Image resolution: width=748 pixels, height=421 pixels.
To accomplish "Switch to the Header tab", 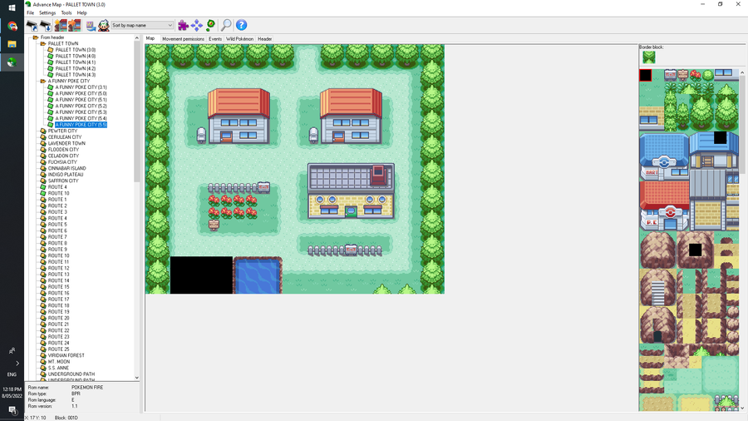I will pos(265,39).
